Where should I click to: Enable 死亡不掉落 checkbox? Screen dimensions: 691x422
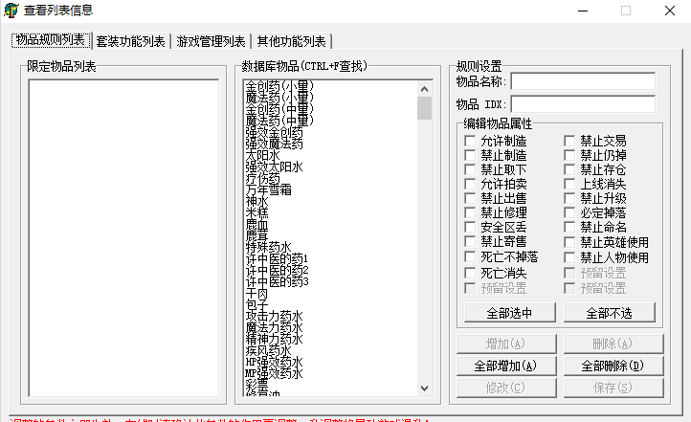(470, 256)
